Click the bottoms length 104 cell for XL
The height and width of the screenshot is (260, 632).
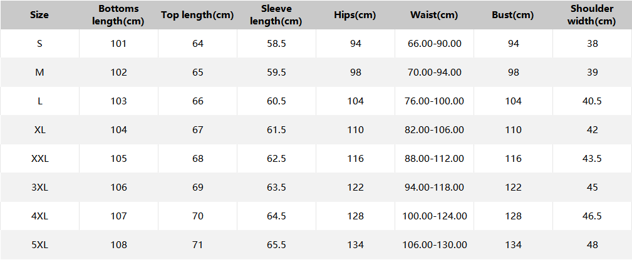(x=118, y=130)
